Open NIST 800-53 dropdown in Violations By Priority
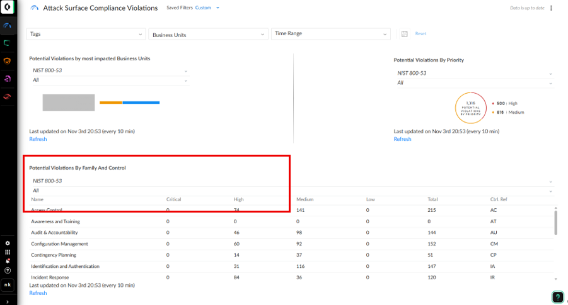Viewport: 568px width, 305px height. [x=472, y=73]
